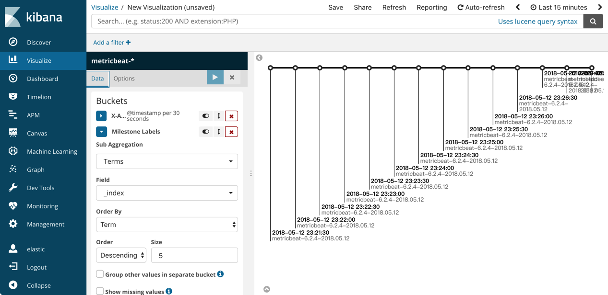
Task: Enable Group other values in separate bucket
Action: [x=100, y=274]
